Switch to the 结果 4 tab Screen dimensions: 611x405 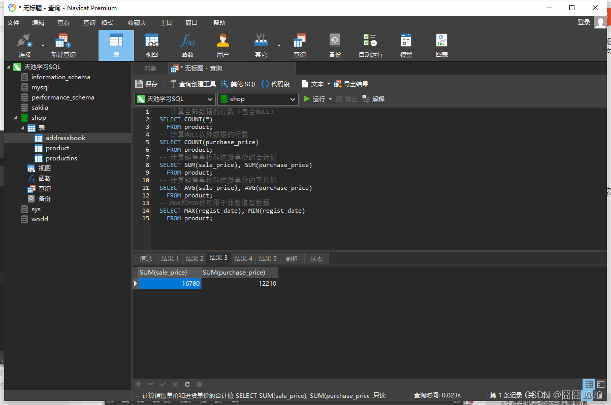click(243, 258)
